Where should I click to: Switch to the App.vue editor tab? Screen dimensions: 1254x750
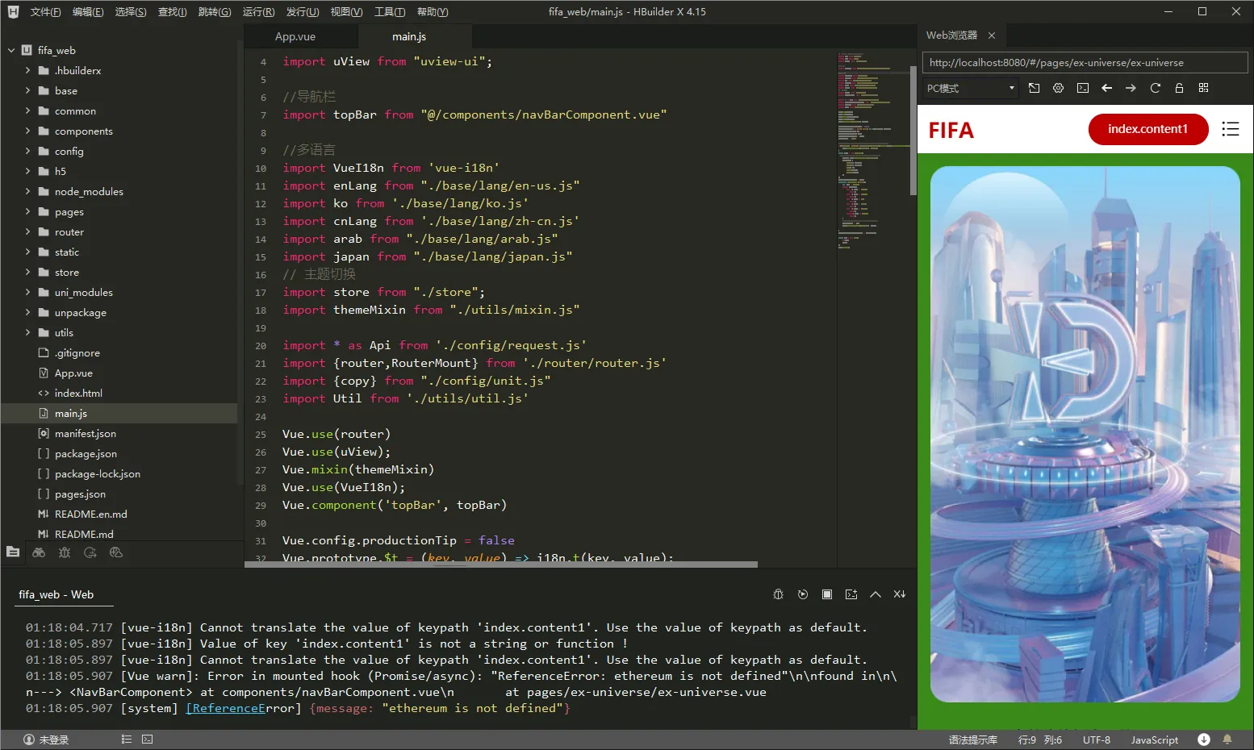(295, 36)
